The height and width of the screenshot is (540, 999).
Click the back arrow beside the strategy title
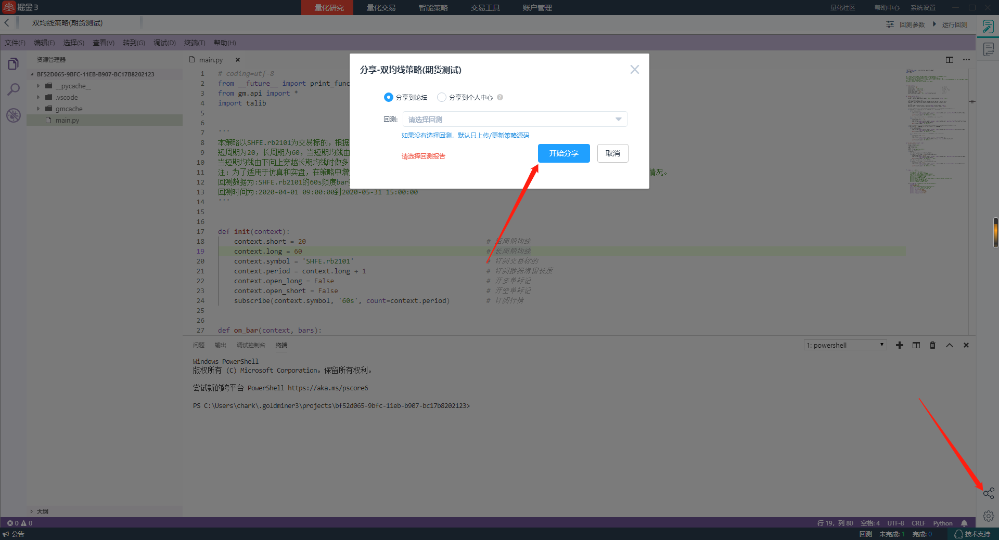point(7,23)
